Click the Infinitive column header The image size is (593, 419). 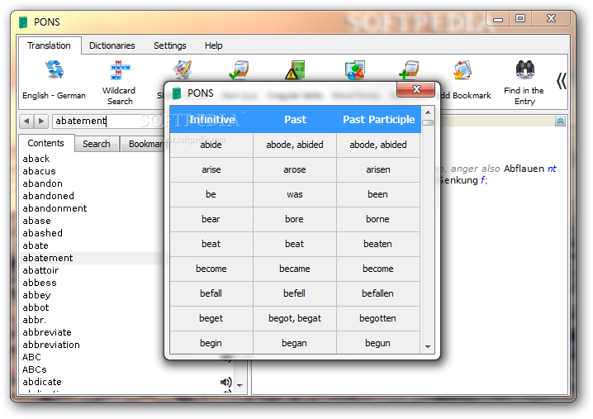coord(211,120)
